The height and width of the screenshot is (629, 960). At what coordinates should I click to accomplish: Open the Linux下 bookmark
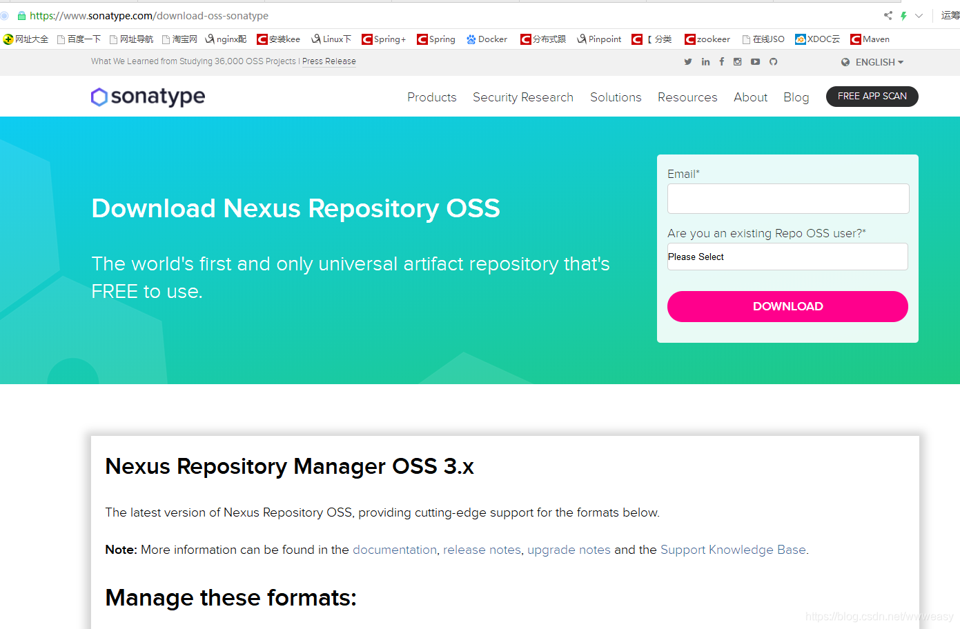331,39
